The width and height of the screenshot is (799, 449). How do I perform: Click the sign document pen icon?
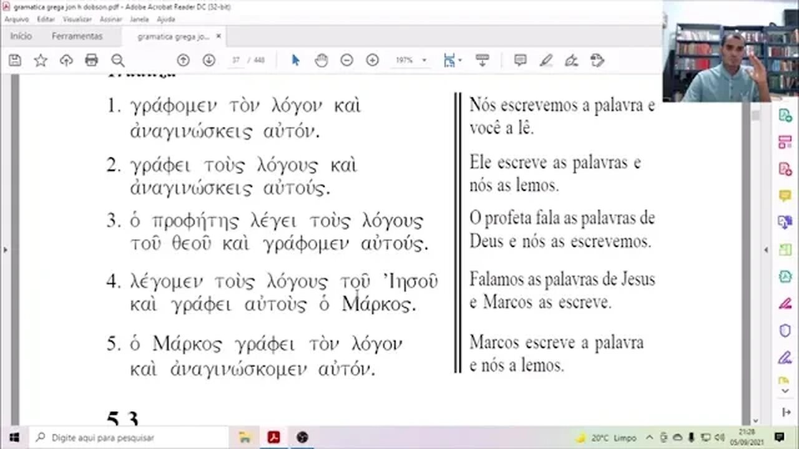pyautogui.click(x=571, y=60)
